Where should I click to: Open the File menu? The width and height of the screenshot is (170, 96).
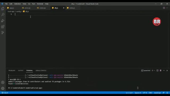click(x=6, y=4)
